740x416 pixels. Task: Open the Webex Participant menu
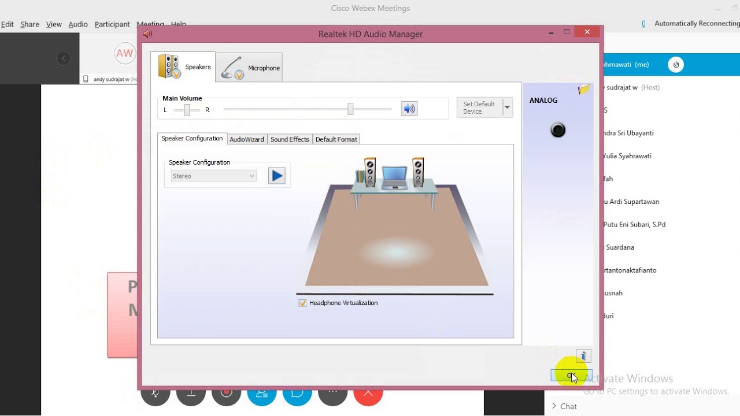(112, 24)
